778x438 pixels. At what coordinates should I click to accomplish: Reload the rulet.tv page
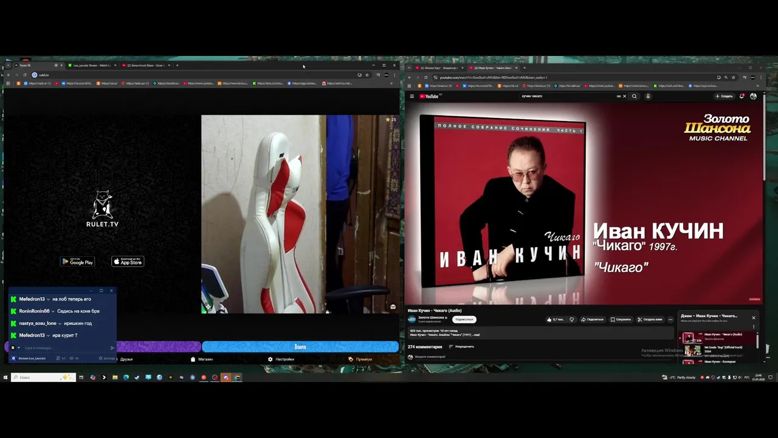tap(25, 75)
